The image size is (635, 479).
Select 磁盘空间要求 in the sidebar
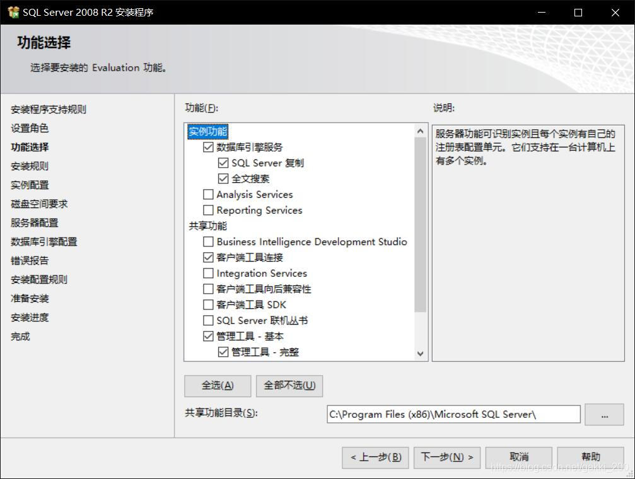point(37,204)
